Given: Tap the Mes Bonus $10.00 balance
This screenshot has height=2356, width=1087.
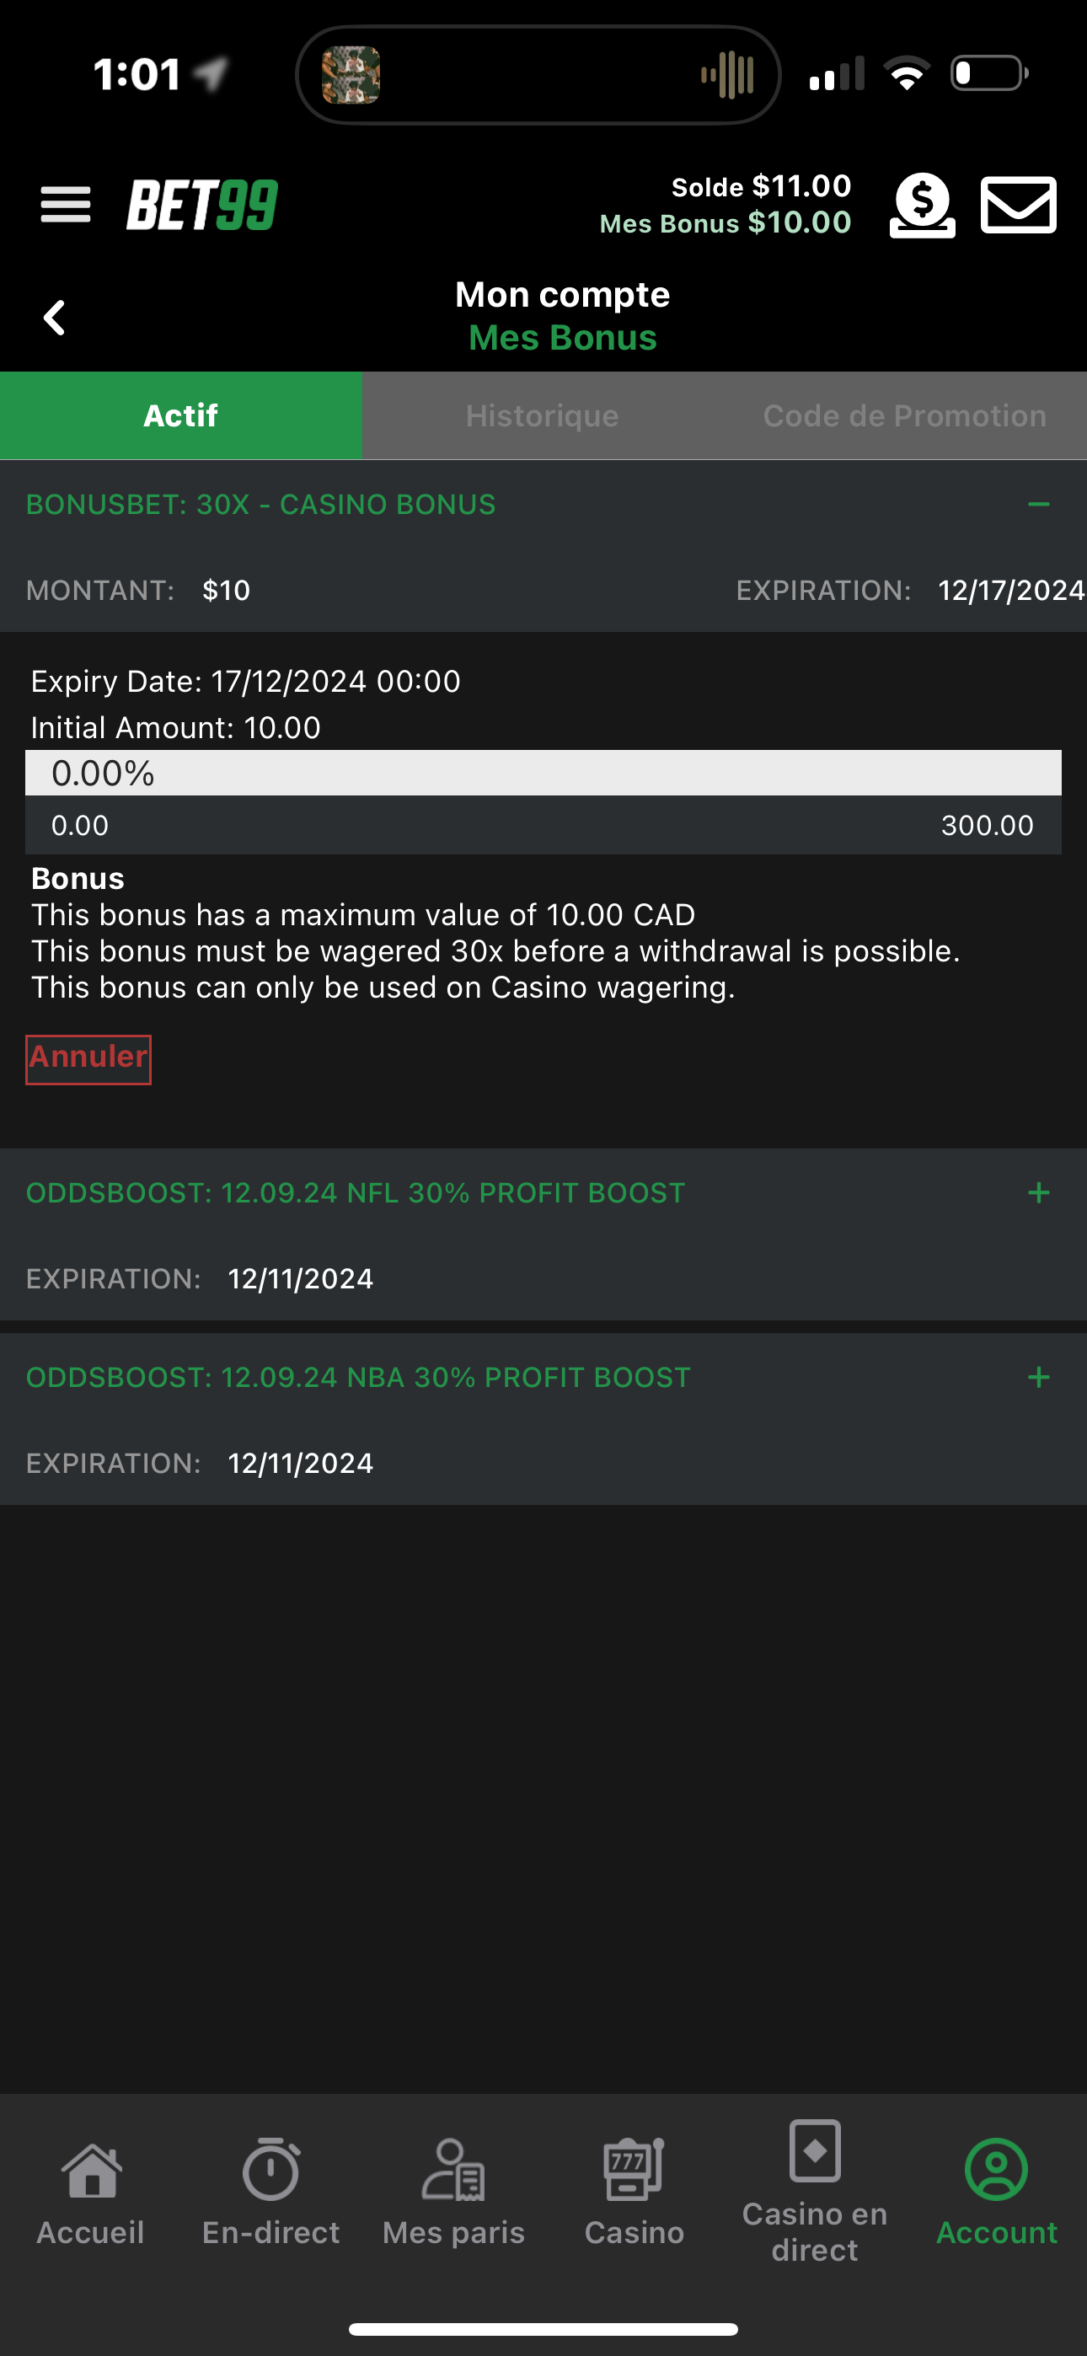Looking at the screenshot, I should pos(726,222).
